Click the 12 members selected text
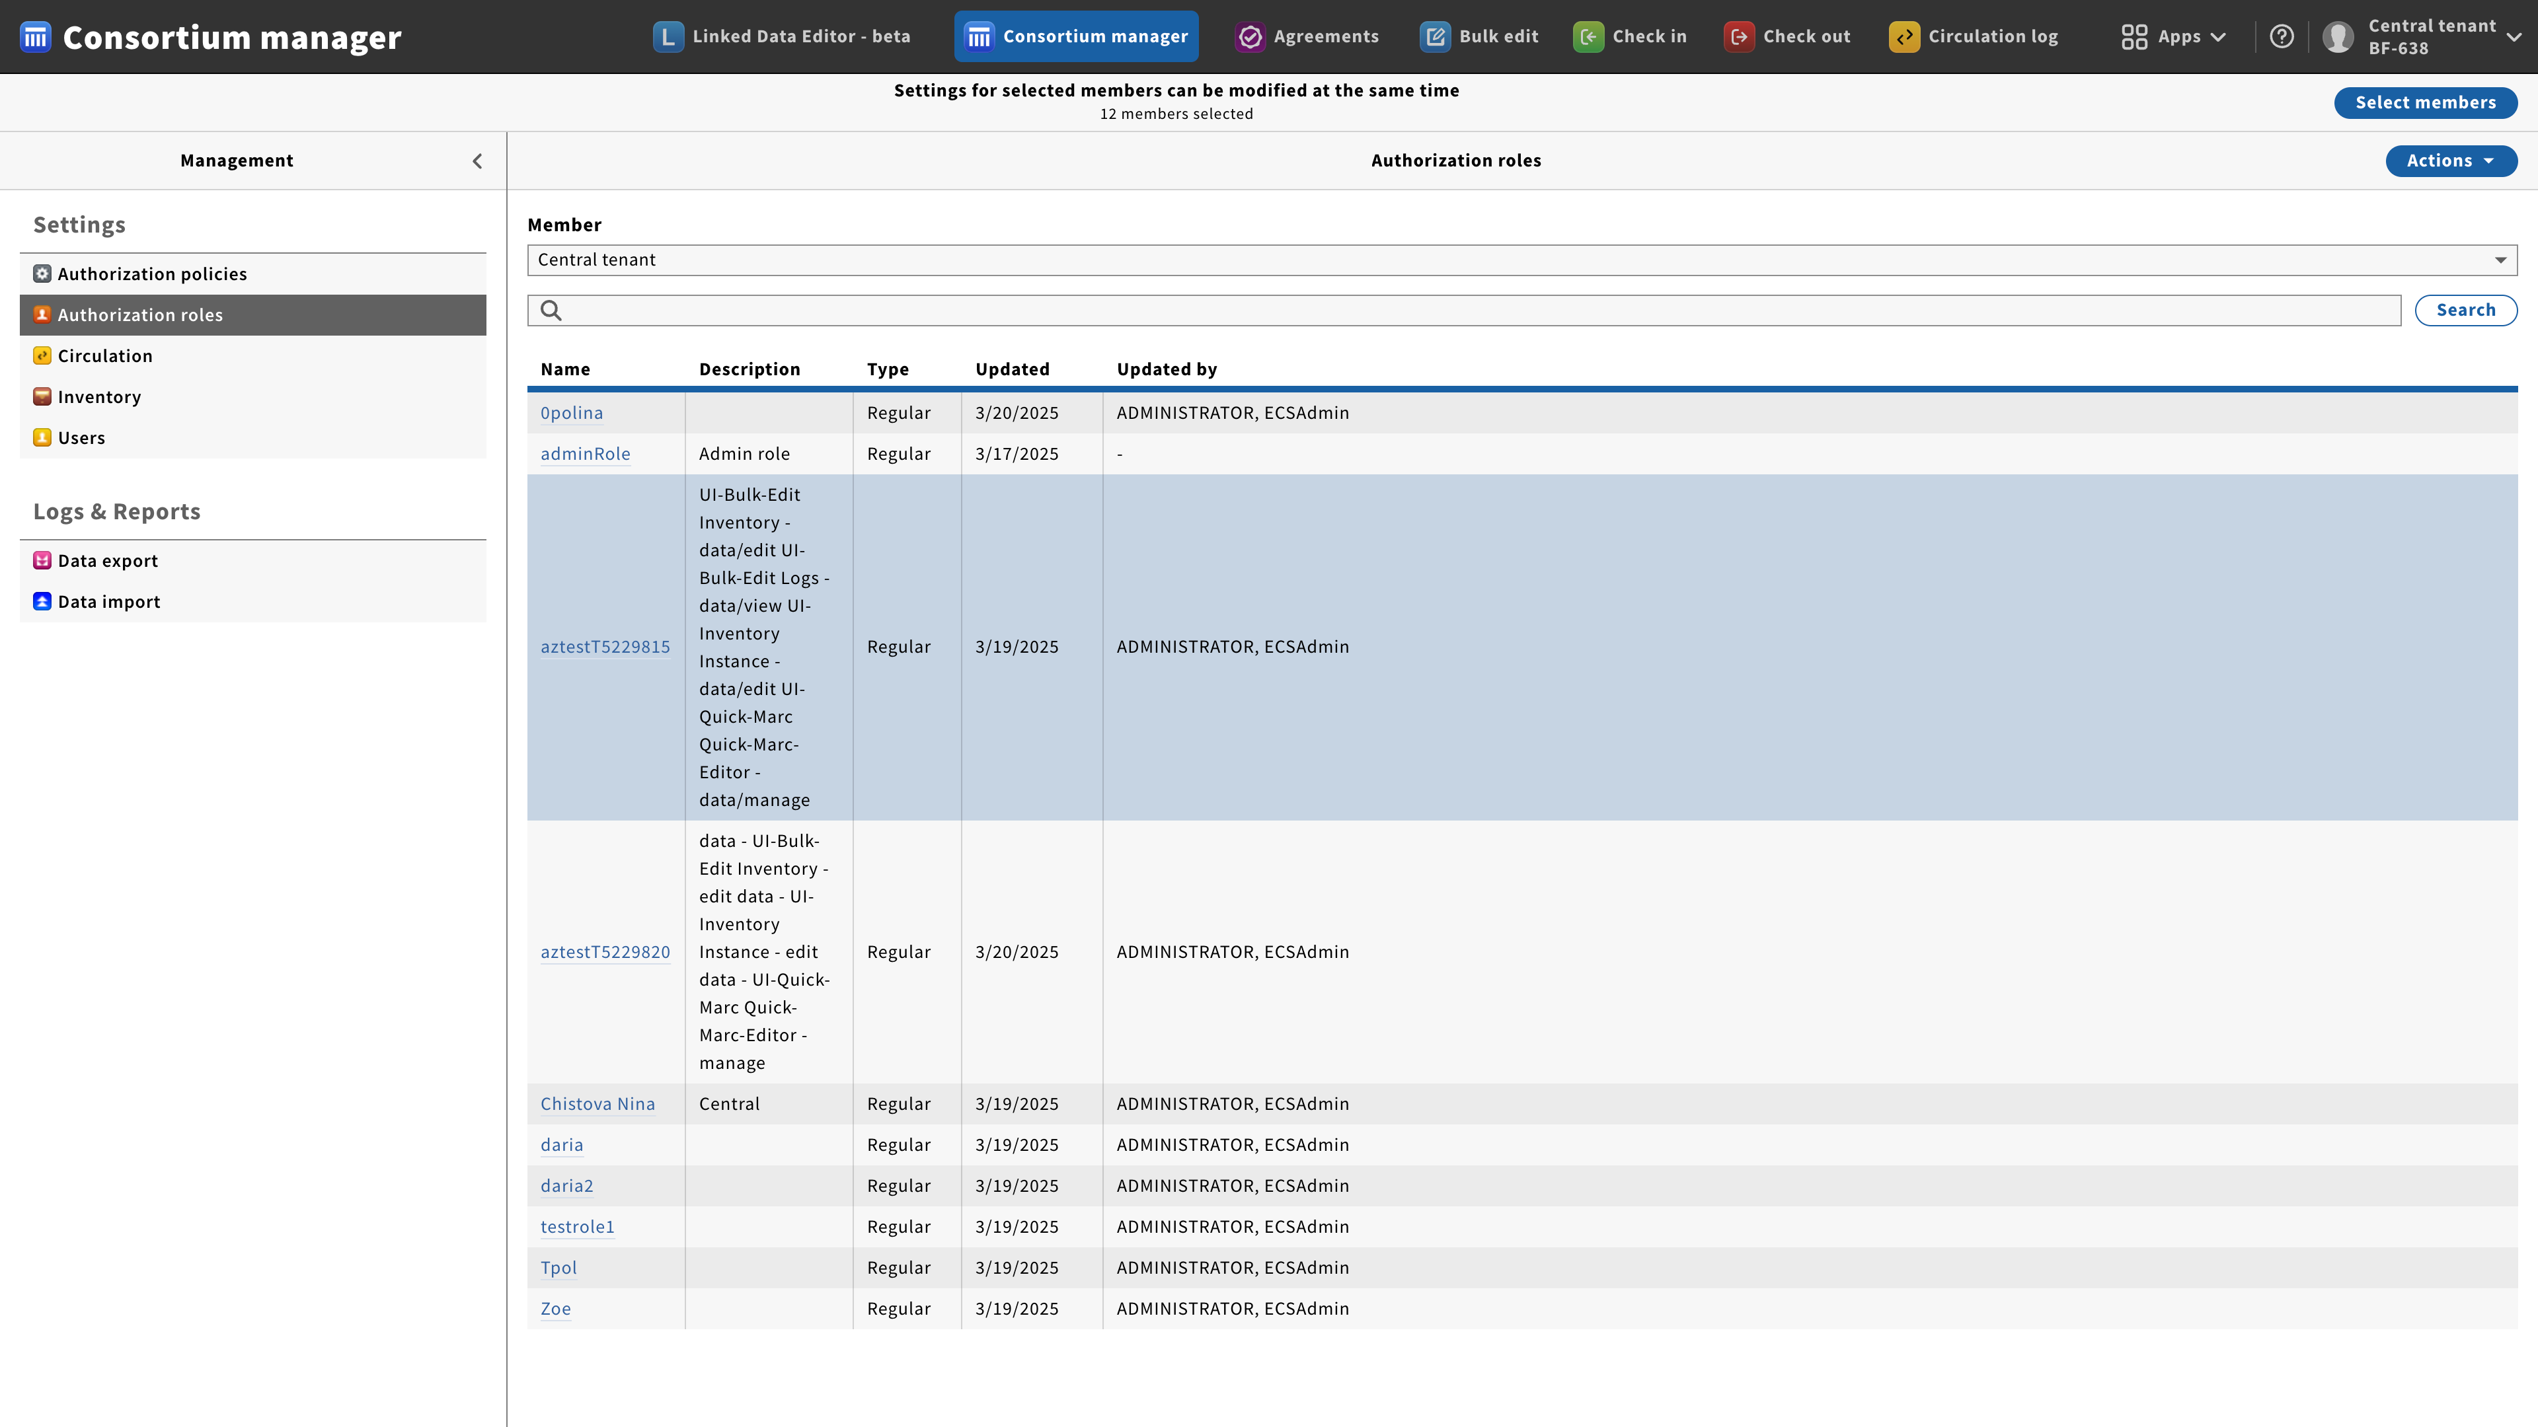The height and width of the screenshot is (1427, 2538). tap(1176, 114)
